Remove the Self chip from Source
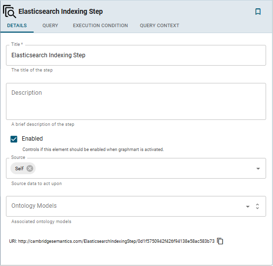This screenshot has height=266, width=273. point(30,168)
